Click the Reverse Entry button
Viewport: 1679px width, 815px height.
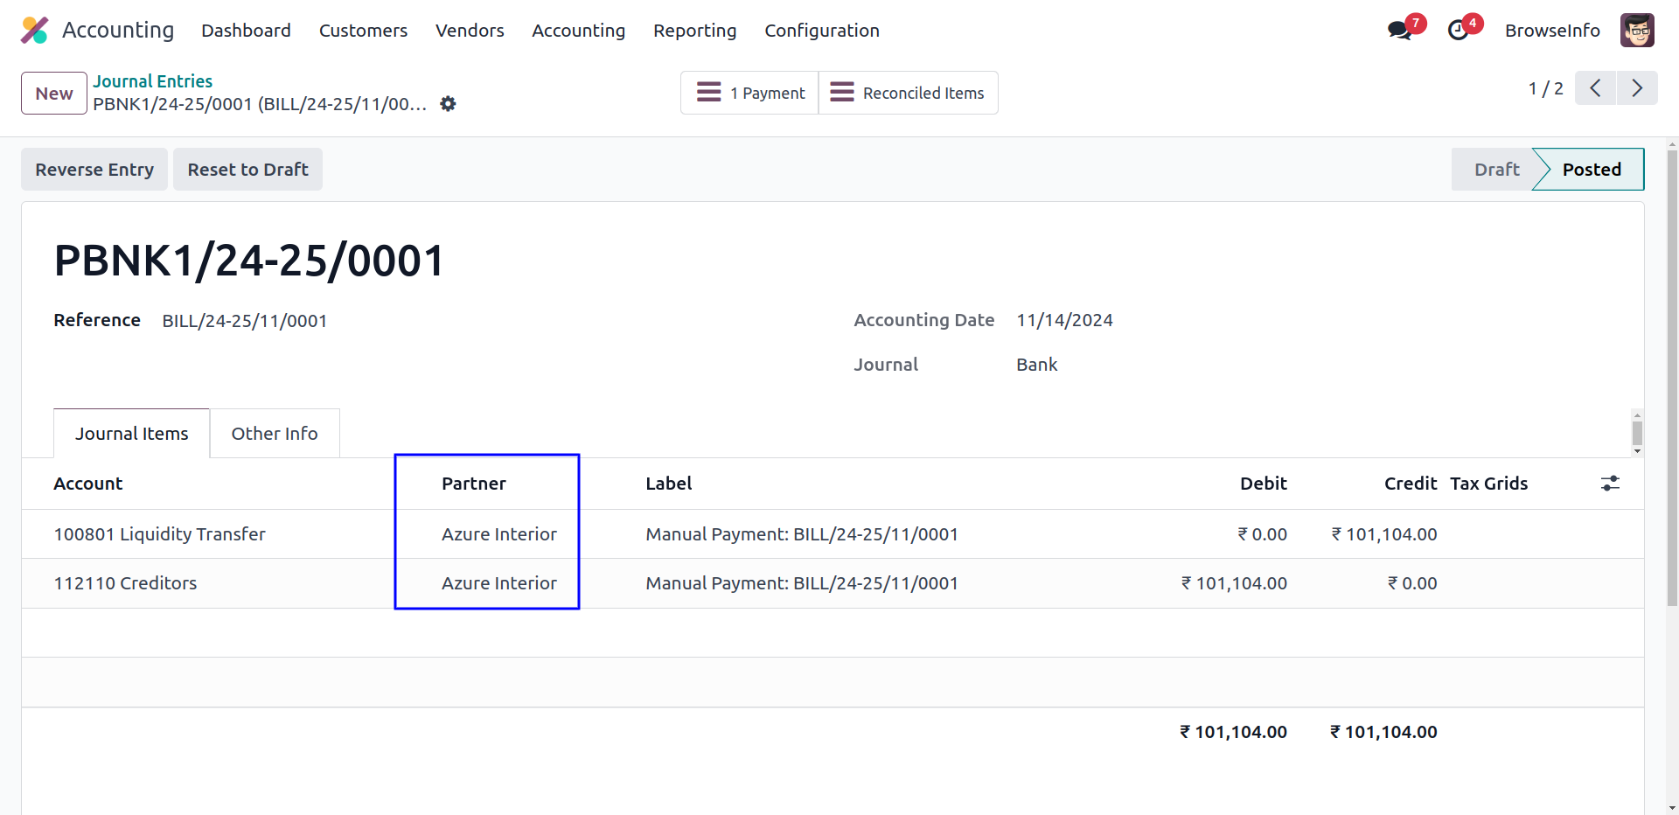(x=94, y=170)
